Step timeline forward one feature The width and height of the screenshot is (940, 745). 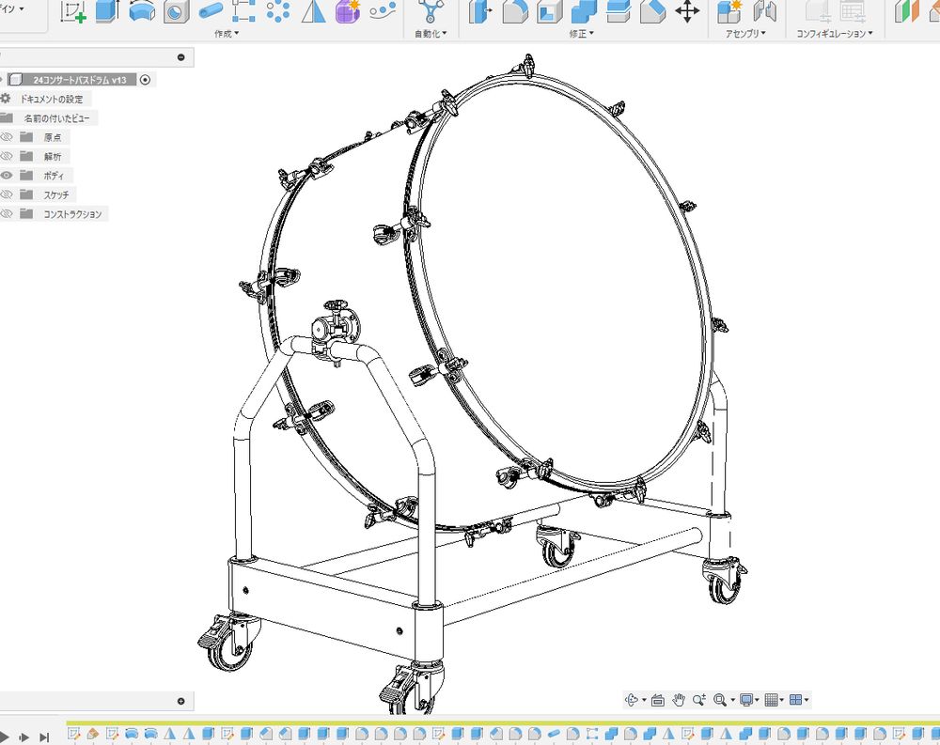click(x=24, y=737)
